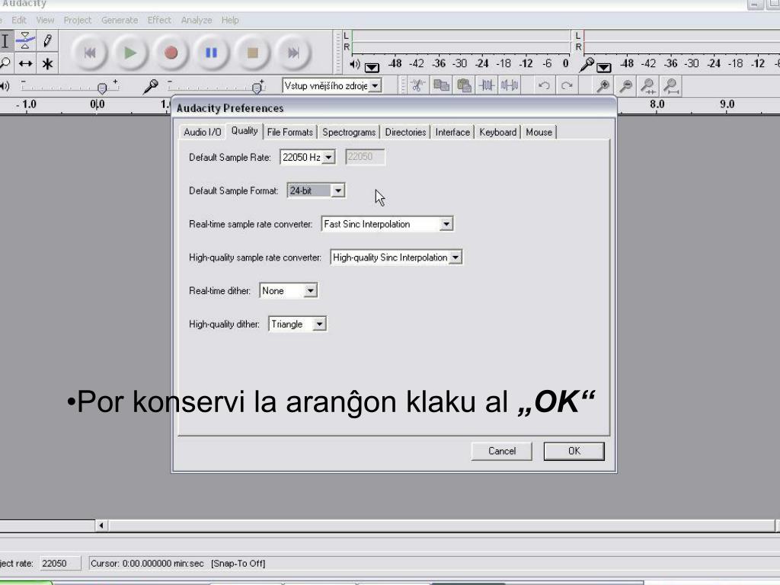
Task: Click the Project rate 22050 field
Action: pos(59,563)
